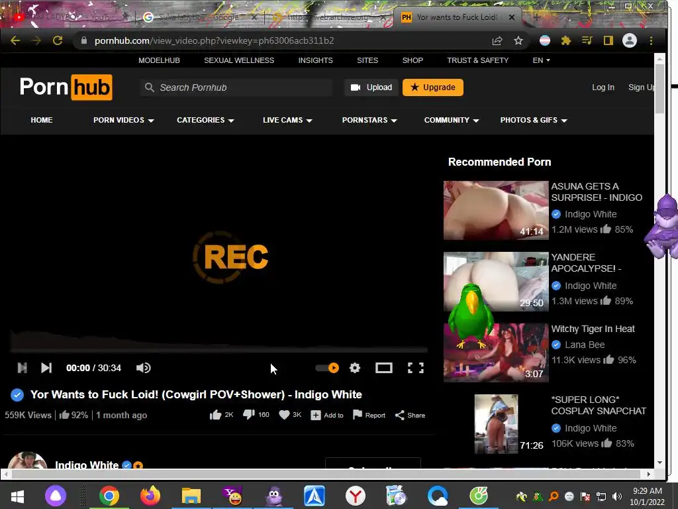Open the uploader name below the video

(87, 465)
